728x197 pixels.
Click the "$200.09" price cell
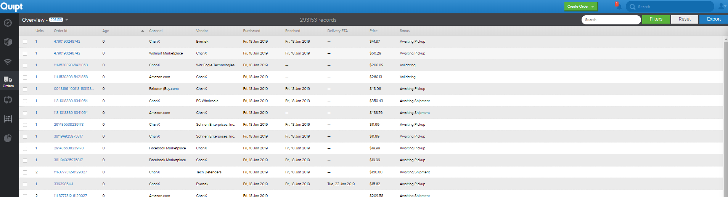tap(376, 65)
